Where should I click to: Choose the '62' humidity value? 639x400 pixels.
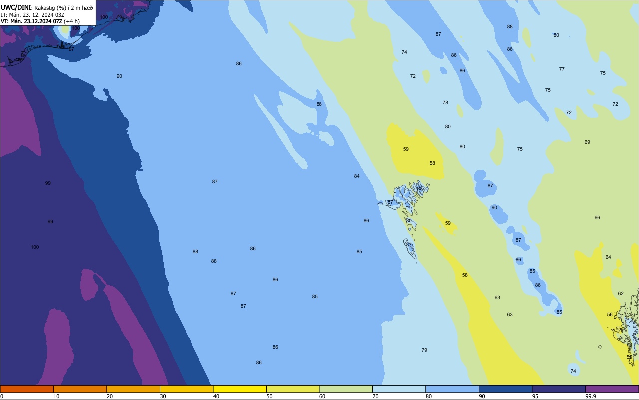click(x=621, y=293)
